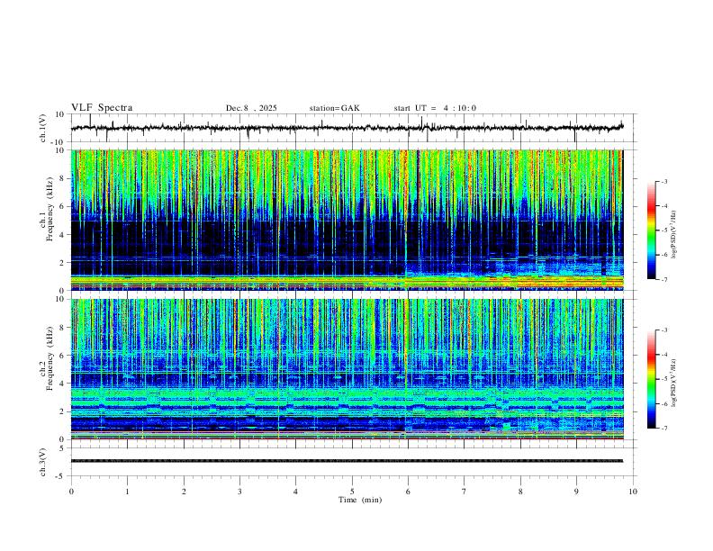Click the "-5" tick on the upper colorbar
The width and height of the screenshot is (713, 551).
tap(663, 230)
